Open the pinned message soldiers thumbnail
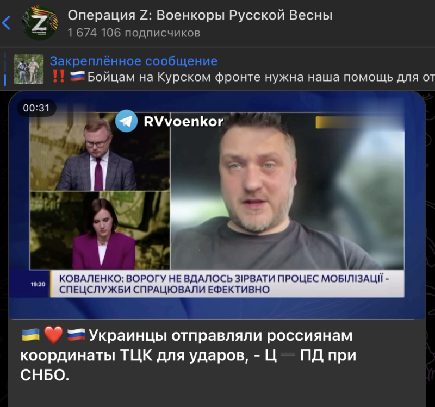The height and width of the screenshot is (407, 435). click(x=29, y=70)
